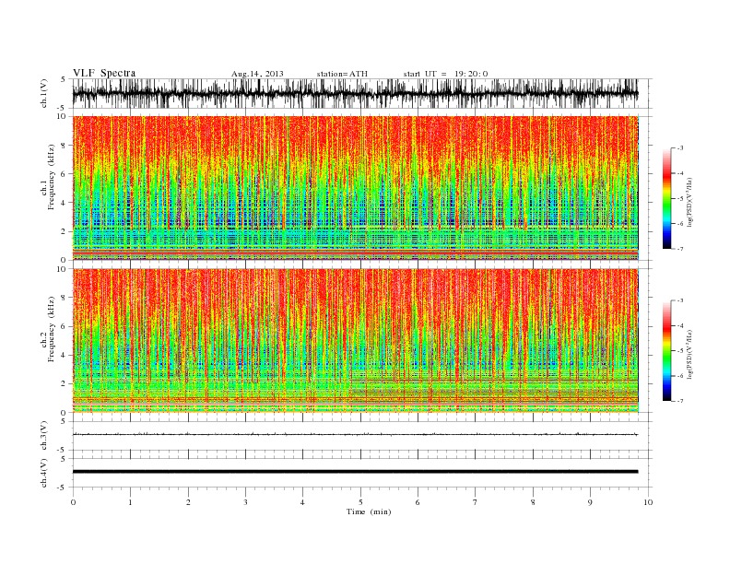730x564 pixels.
Task: Click the '0' tick on the time axis
Action: 73,502
